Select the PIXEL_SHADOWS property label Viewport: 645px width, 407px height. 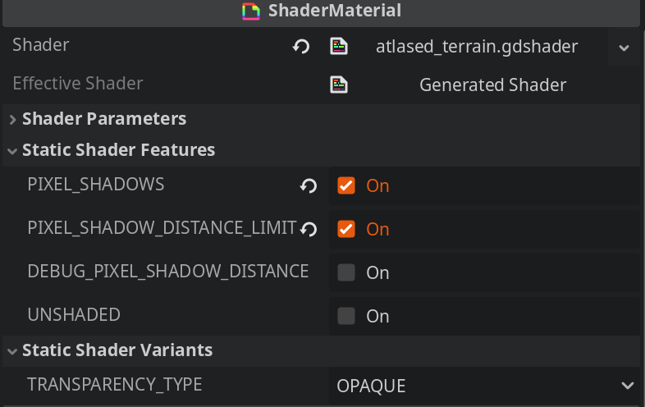96,185
